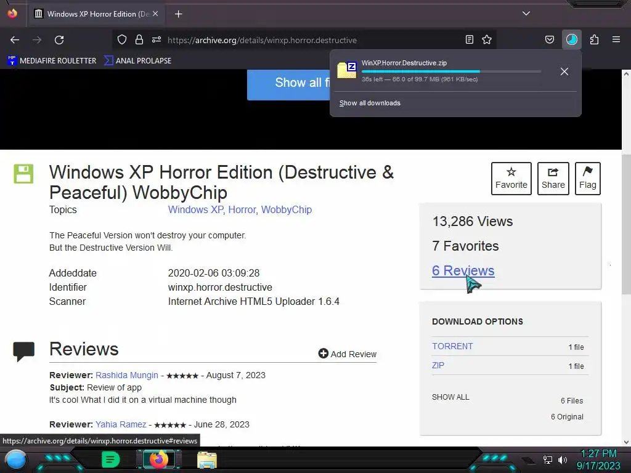This screenshot has width=631, height=473.
Task: Click the identifier value winxp.horror.destructive
Action: pyautogui.click(x=220, y=287)
